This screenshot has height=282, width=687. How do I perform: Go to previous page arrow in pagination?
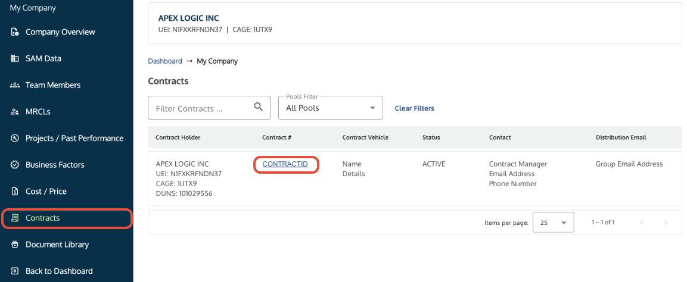642,223
